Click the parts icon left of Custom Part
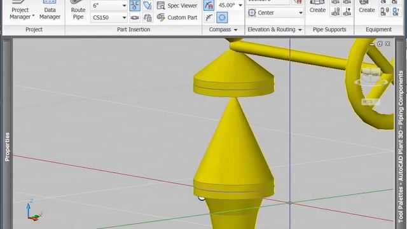This screenshot has height=229, width=407. (x=148, y=18)
